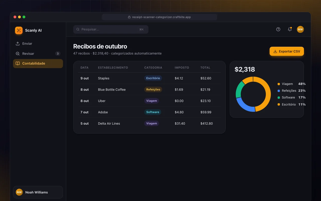
Task: Select the Staples merchant name
Action: pyautogui.click(x=104, y=78)
